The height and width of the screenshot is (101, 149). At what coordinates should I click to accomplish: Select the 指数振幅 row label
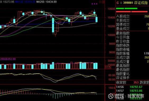123,53
